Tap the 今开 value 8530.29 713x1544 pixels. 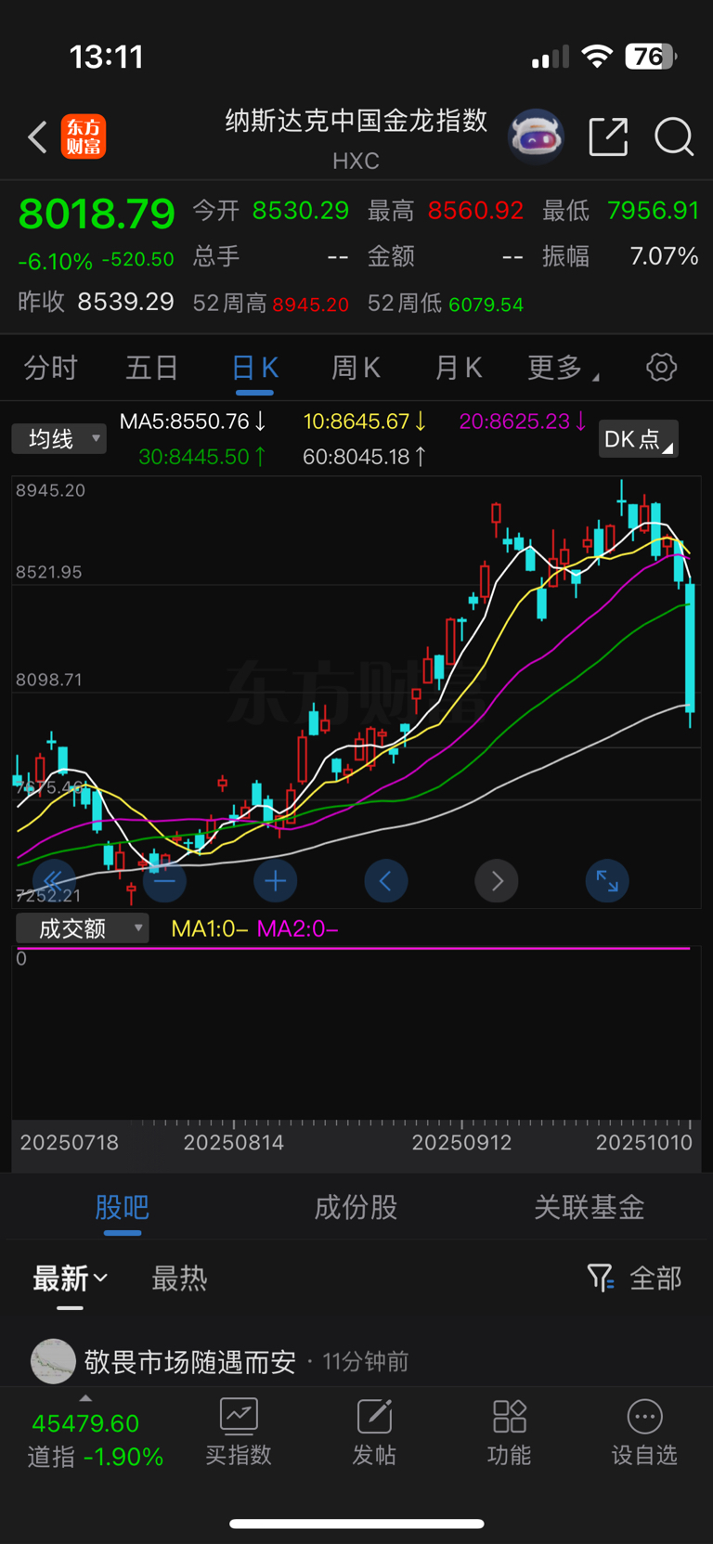tap(301, 211)
